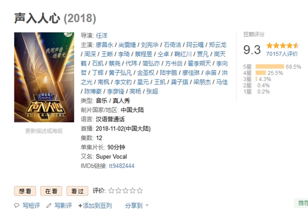The height and width of the screenshot is (214, 308).
Task: Mark the show as 想看
Action: pos(25,191)
